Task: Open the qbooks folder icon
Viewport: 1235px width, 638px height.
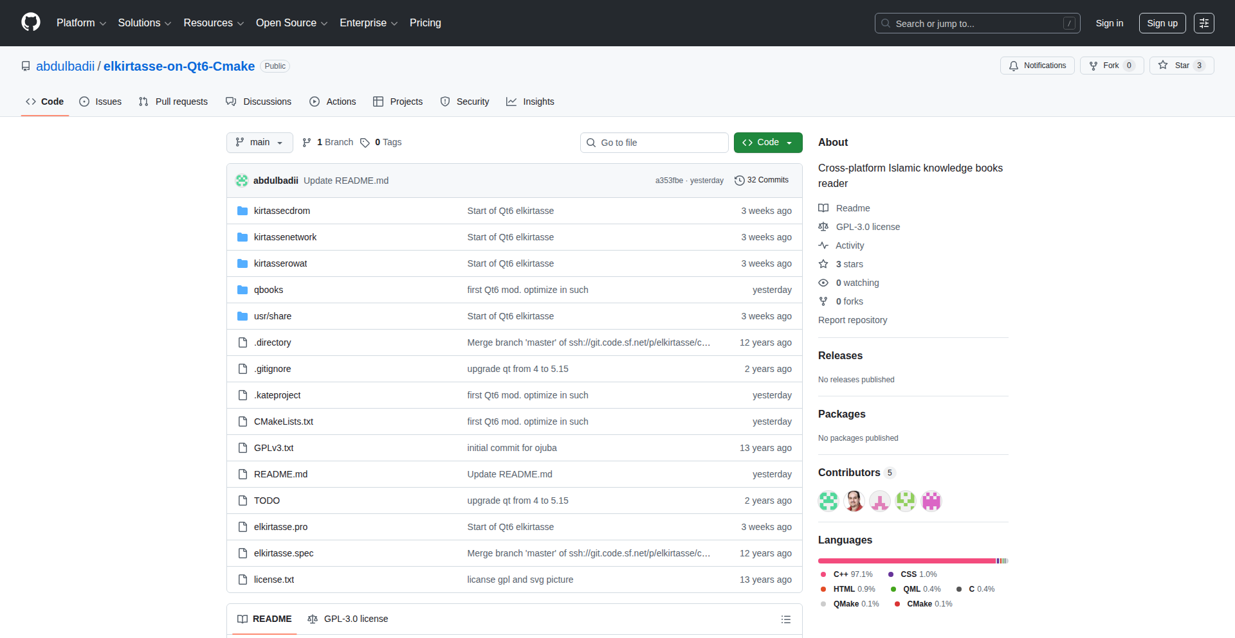Action: [x=242, y=290]
